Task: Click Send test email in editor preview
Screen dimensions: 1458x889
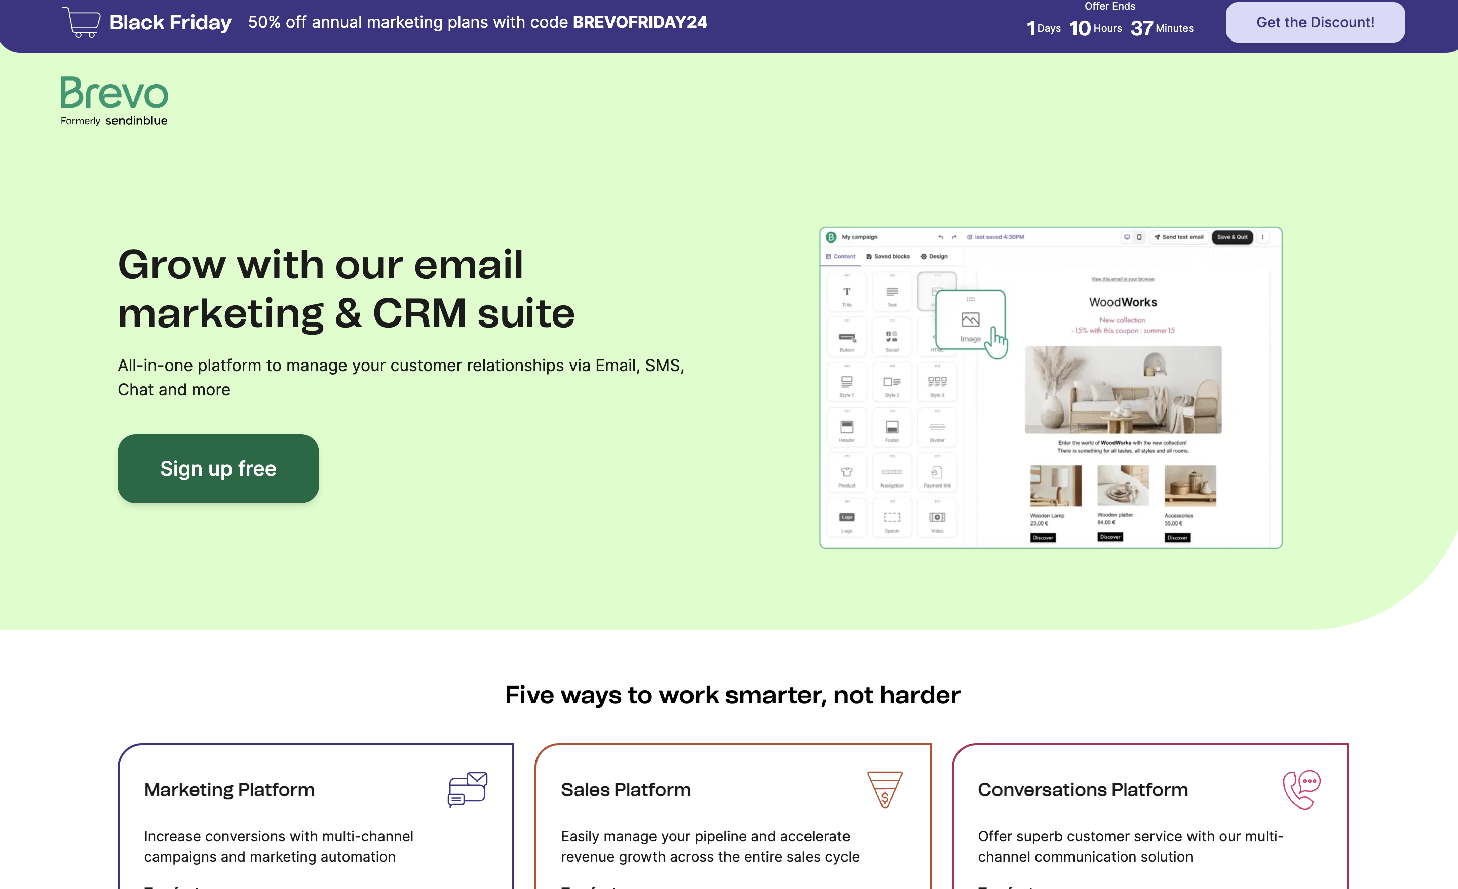Action: pyautogui.click(x=1178, y=237)
